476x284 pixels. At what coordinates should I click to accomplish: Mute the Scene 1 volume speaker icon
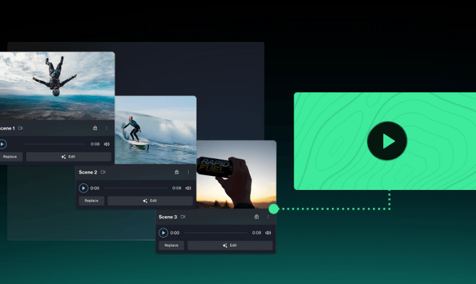[107, 144]
